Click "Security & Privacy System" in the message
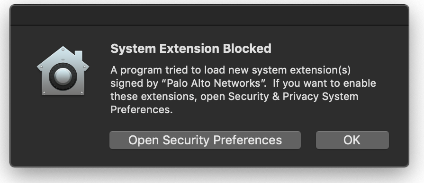Viewport: 424px width, 183px height. pos(293,96)
